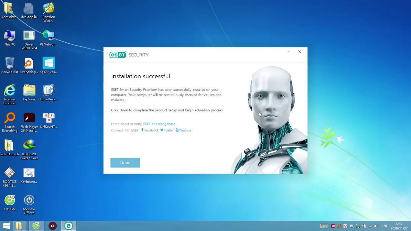Viewport: 411px width, 231px height.
Task: Select the Q-Dir_x64 desktop icon
Action: (x=49, y=66)
